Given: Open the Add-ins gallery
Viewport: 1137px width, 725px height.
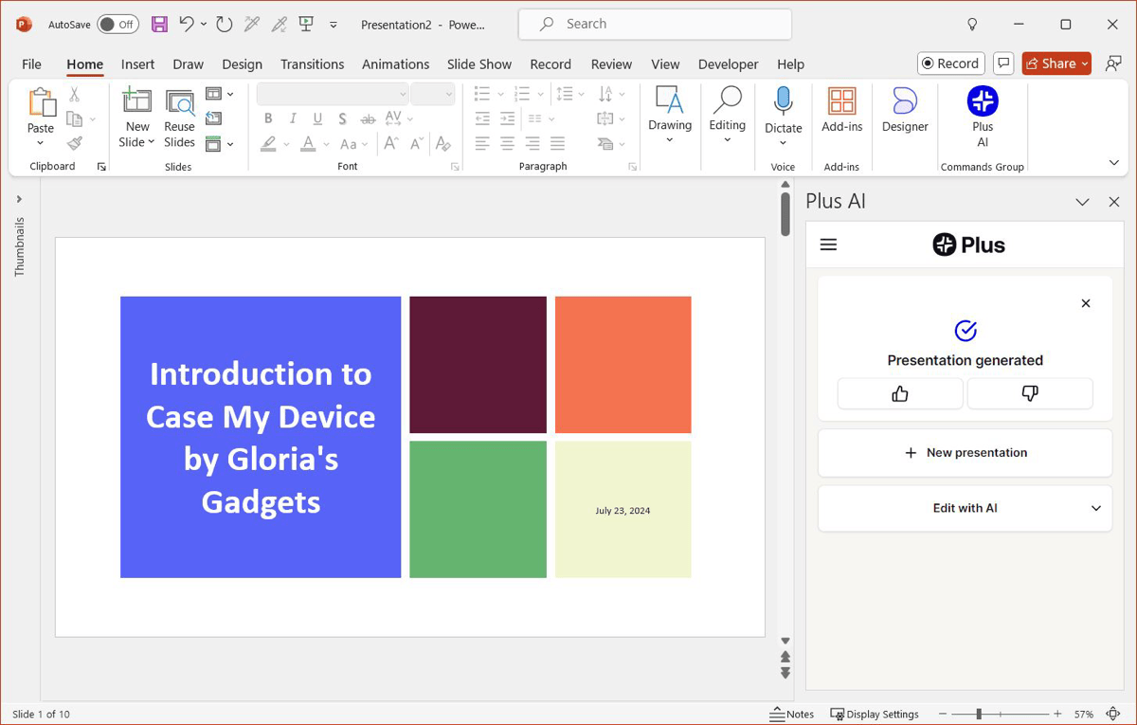Looking at the screenshot, I should (x=841, y=110).
